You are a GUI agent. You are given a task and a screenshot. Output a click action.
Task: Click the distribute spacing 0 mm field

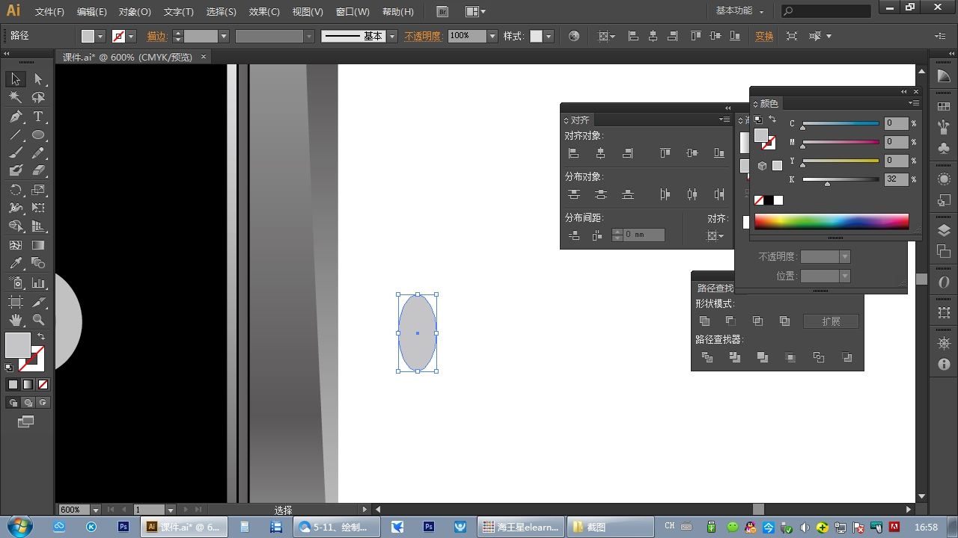(x=644, y=235)
